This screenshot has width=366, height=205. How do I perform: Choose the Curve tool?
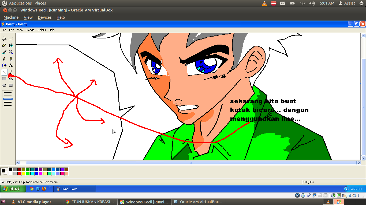tap(11, 72)
